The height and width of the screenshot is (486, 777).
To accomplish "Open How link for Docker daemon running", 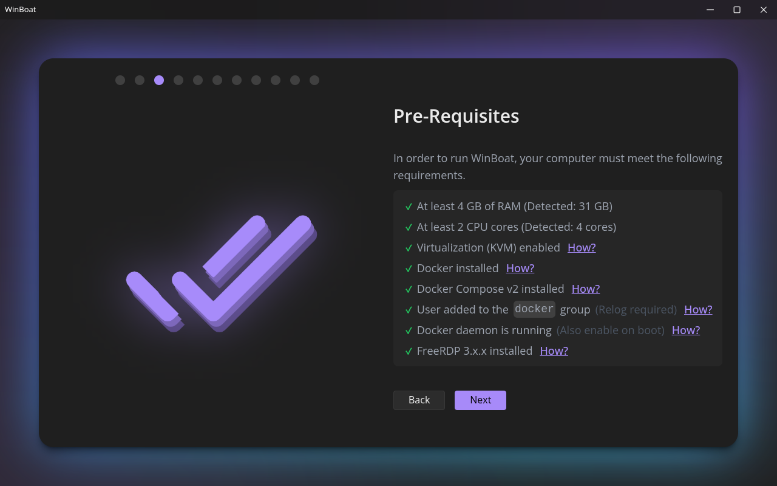I will pyautogui.click(x=686, y=330).
